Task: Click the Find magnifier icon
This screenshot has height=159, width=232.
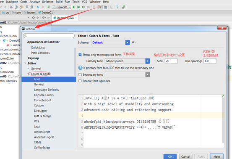Action: [x=27, y=7]
